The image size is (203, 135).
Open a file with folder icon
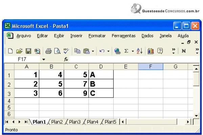click(19, 51)
